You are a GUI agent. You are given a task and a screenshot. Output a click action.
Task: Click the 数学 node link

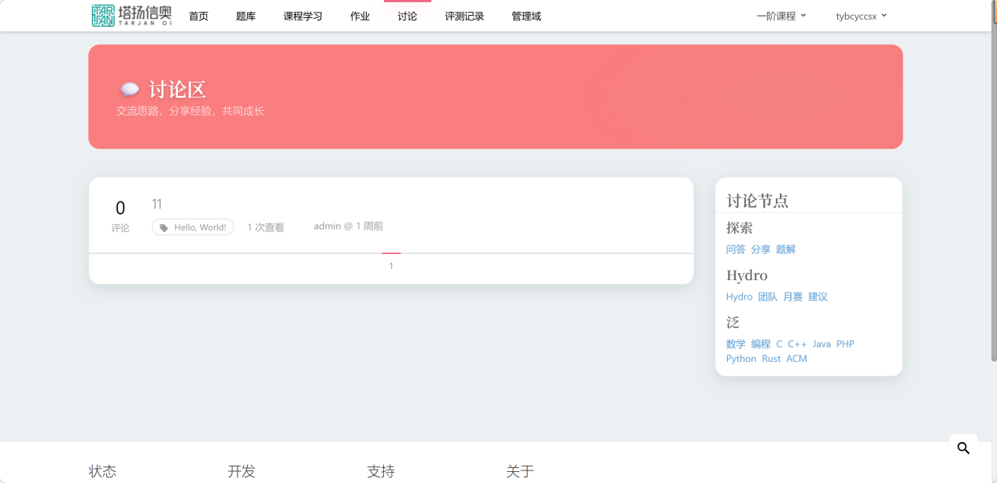pyautogui.click(x=735, y=344)
